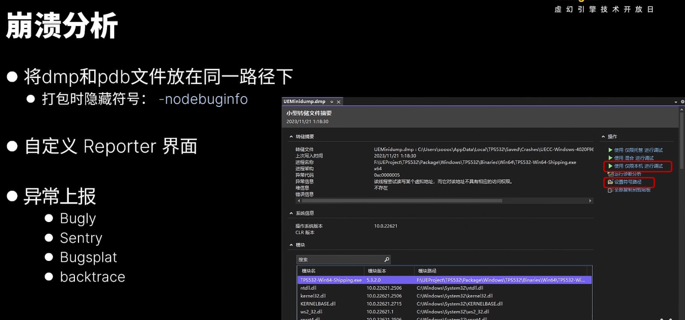Click the OS version 10.0.22621 value
The width and height of the screenshot is (685, 320).
pos(385,226)
